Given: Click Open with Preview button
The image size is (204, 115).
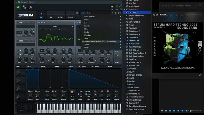Looking at the screenshot, I should (194, 15).
